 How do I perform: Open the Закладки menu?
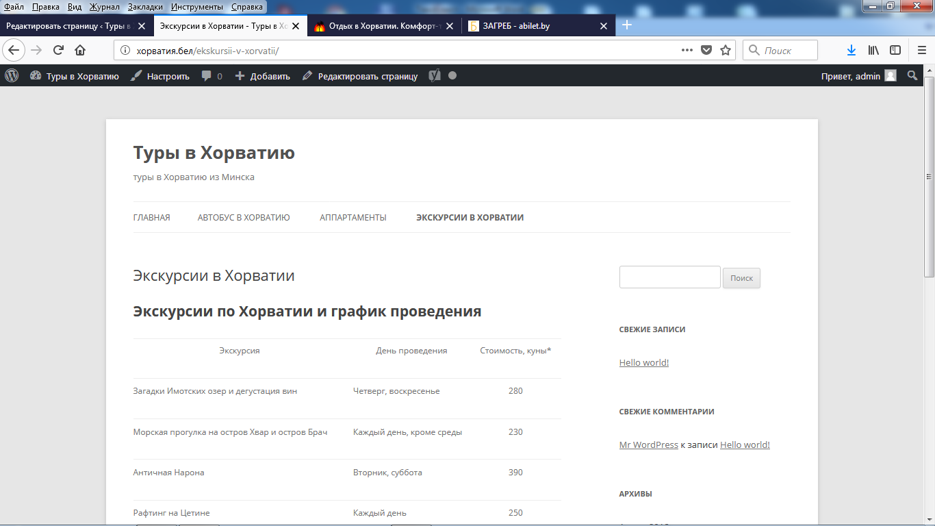tap(144, 7)
